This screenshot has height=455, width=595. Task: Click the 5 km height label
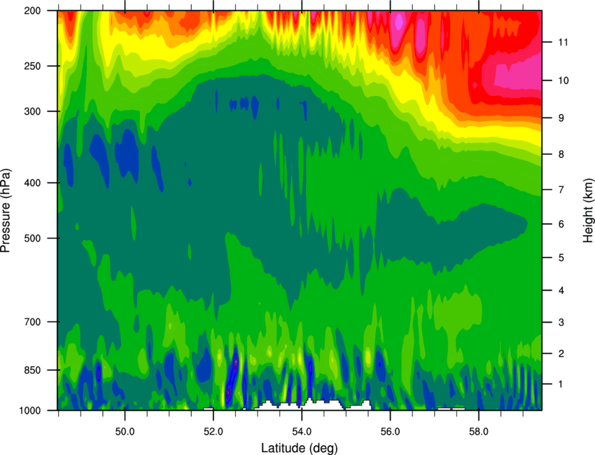pyautogui.click(x=561, y=258)
